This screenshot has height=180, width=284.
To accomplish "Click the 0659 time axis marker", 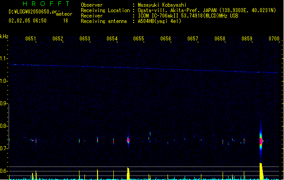I will pos(247,39).
